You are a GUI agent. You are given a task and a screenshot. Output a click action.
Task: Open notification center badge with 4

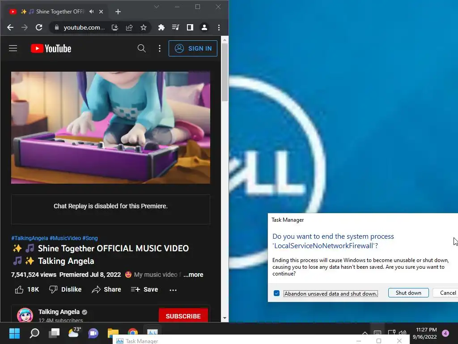click(445, 333)
